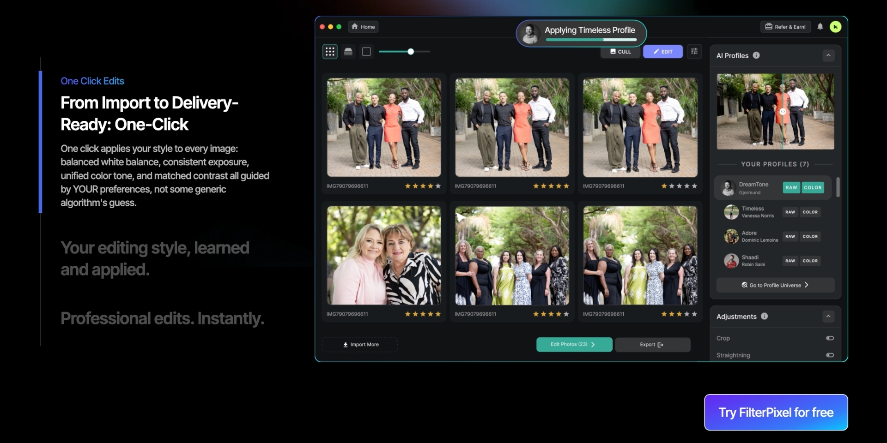The height and width of the screenshot is (443, 887).
Task: Click the Export button
Action: [653, 345]
